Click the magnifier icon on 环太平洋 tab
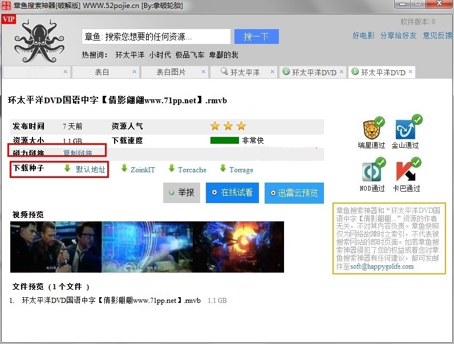The height and width of the screenshot is (344, 454). [x=224, y=71]
